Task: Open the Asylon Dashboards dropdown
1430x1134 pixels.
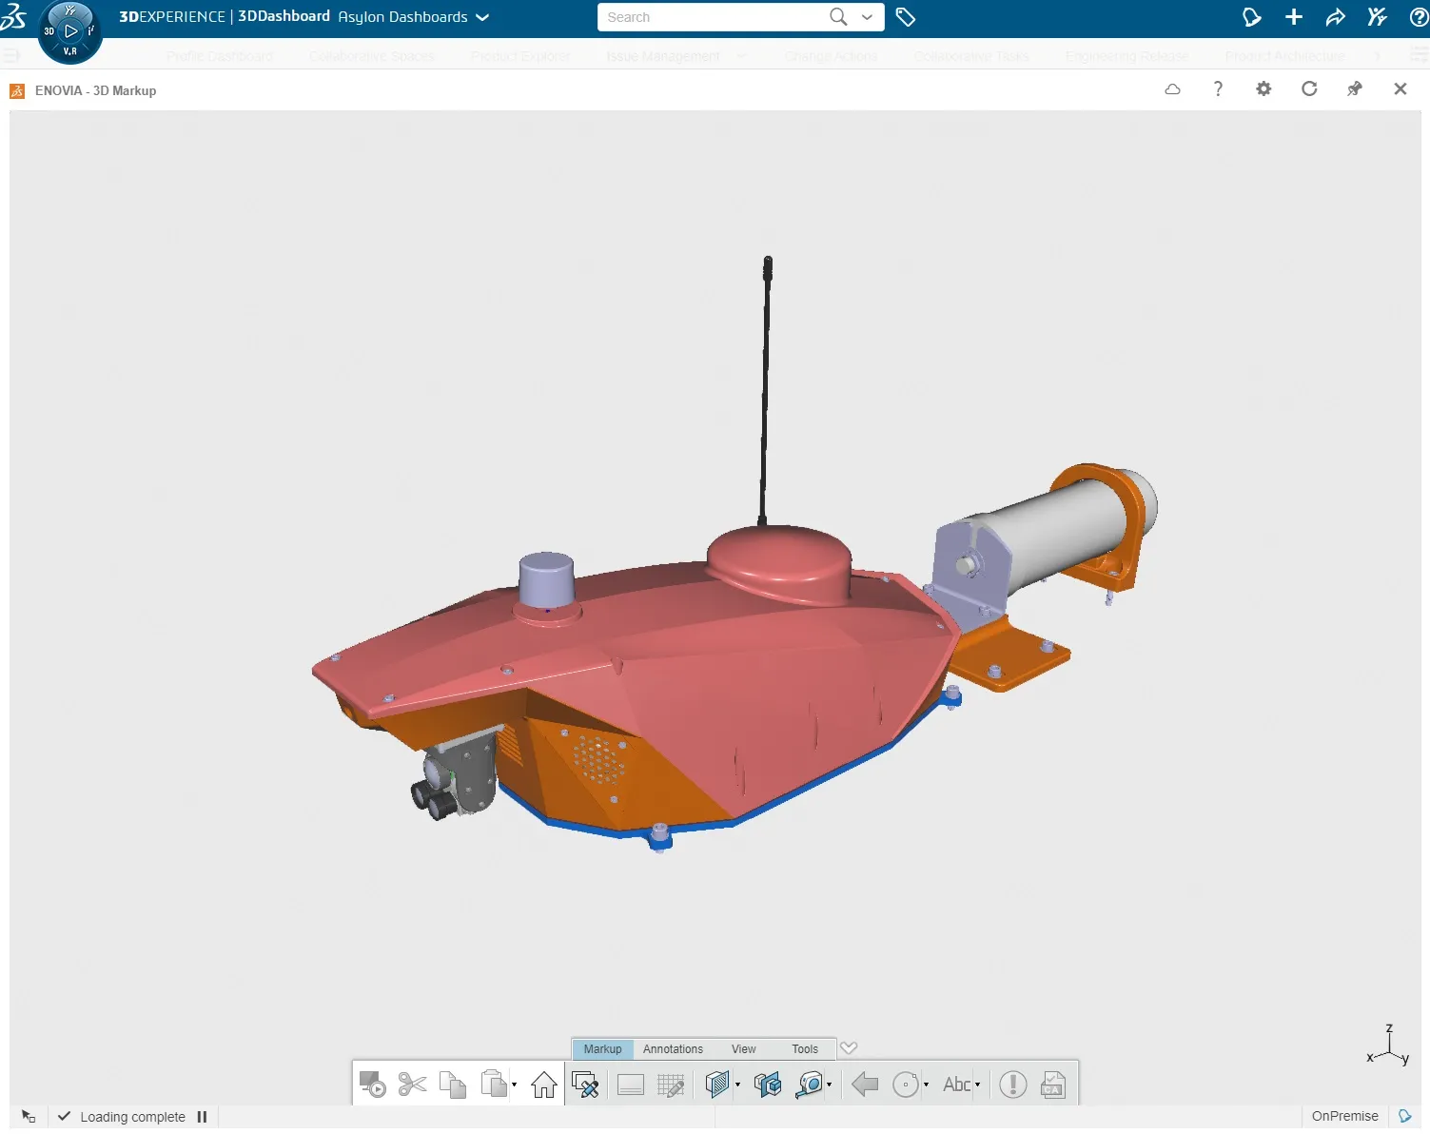Action: pos(483,17)
